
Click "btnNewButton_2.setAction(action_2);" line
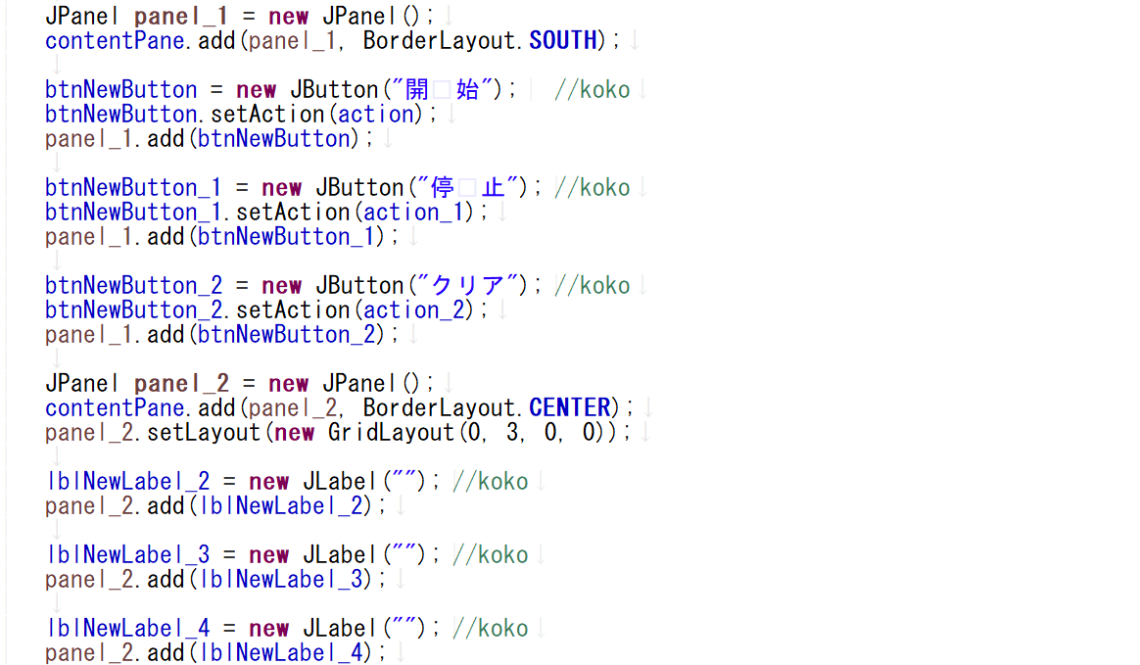click(x=266, y=310)
